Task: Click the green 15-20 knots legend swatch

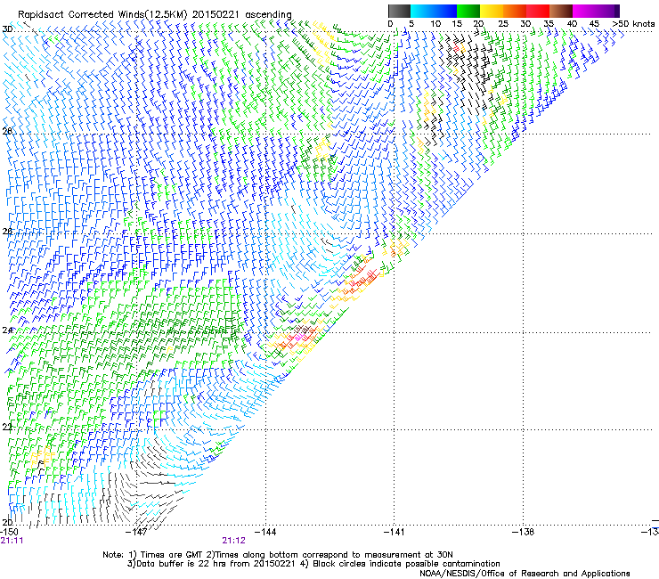Action: tap(468, 12)
